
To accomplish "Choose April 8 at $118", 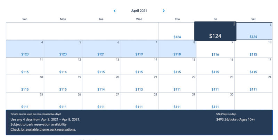I will point(177,48).
